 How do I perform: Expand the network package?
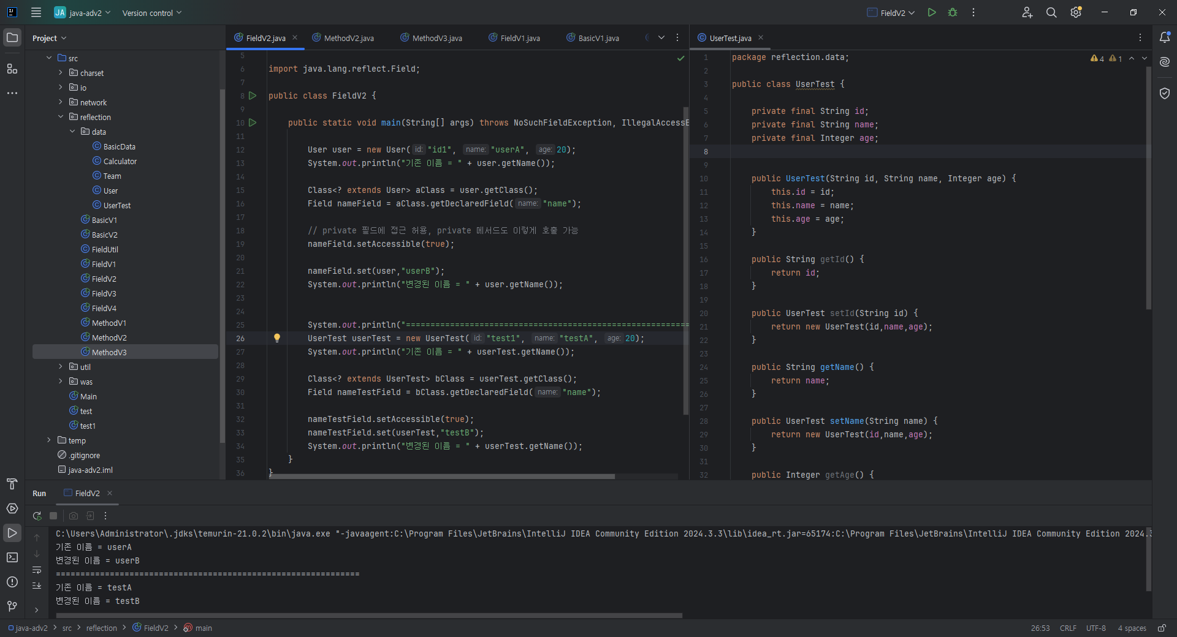tap(61, 102)
